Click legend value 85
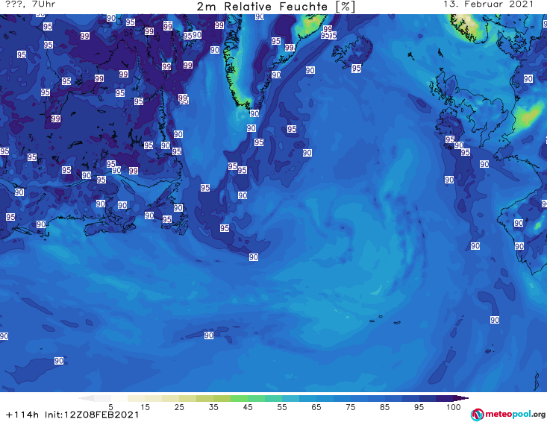This screenshot has height=422, width=547. pos(384,407)
